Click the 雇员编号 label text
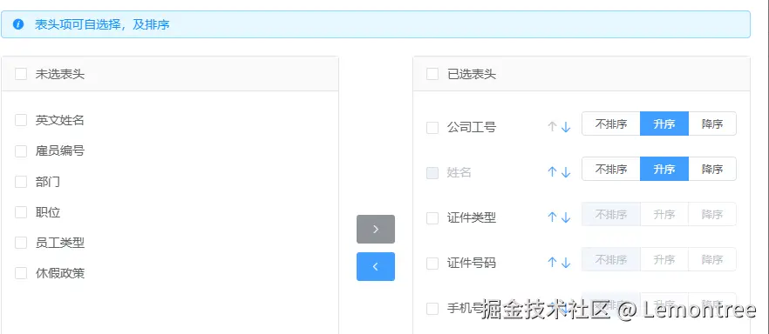The width and height of the screenshot is (769, 334). click(60, 151)
